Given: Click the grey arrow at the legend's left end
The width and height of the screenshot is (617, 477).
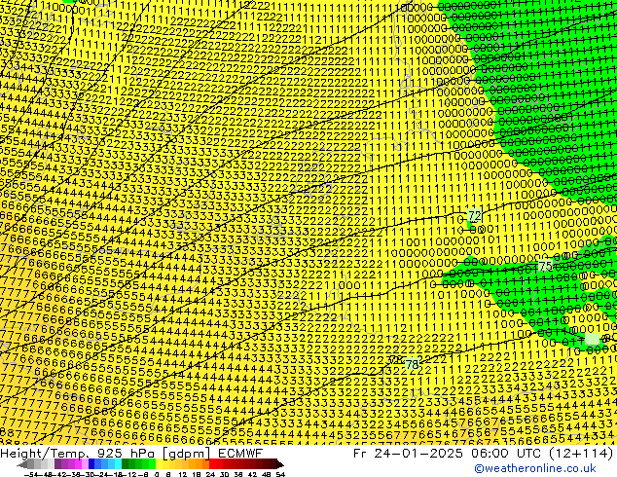Looking at the screenshot, I should (x=20, y=464).
